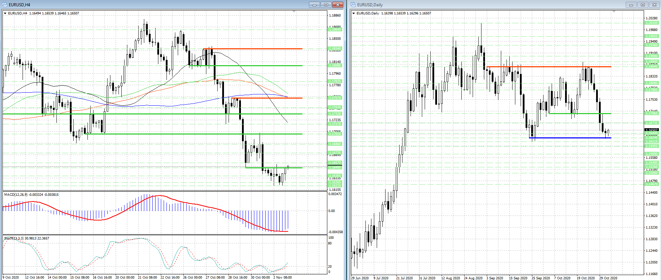Image resolution: width=661 pixels, height=280 pixels.
Task: Click the EURUSD,Daily window title text
Action: (x=370, y=5)
